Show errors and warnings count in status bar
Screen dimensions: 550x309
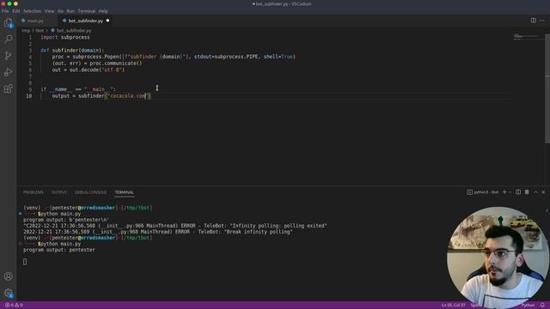click(x=14, y=306)
